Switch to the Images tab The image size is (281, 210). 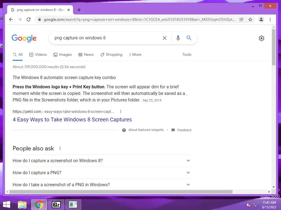63,55
